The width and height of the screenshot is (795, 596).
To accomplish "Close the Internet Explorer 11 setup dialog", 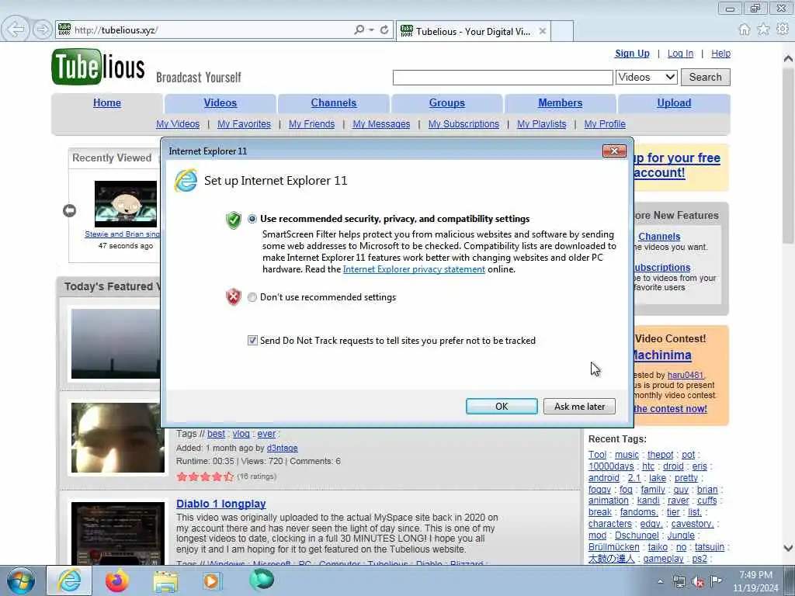I will (614, 151).
